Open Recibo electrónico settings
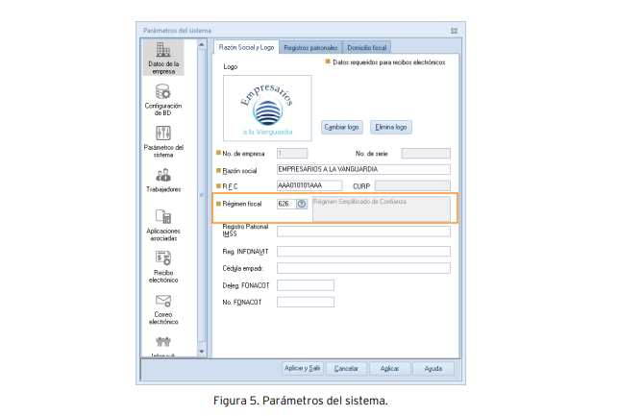 162,267
